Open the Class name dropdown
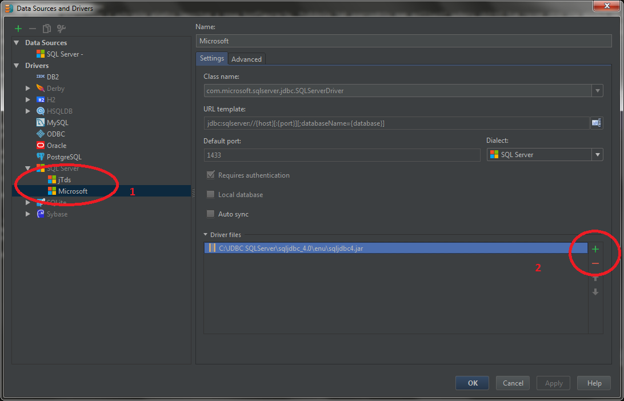The height and width of the screenshot is (401, 624). [x=597, y=90]
